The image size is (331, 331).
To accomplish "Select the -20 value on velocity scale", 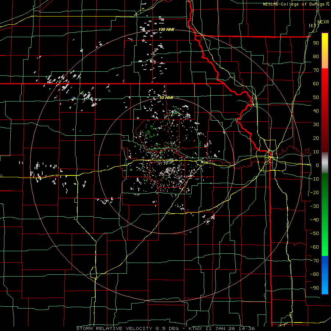I will point(314,192).
